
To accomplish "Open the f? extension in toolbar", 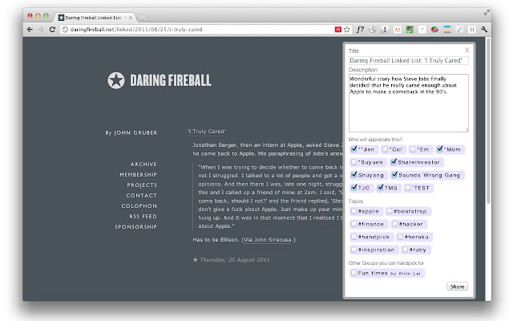I will [x=360, y=30].
